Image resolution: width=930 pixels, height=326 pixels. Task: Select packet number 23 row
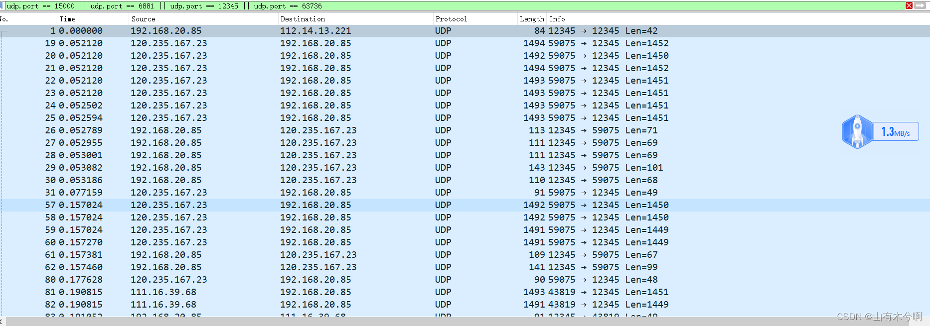point(465,93)
